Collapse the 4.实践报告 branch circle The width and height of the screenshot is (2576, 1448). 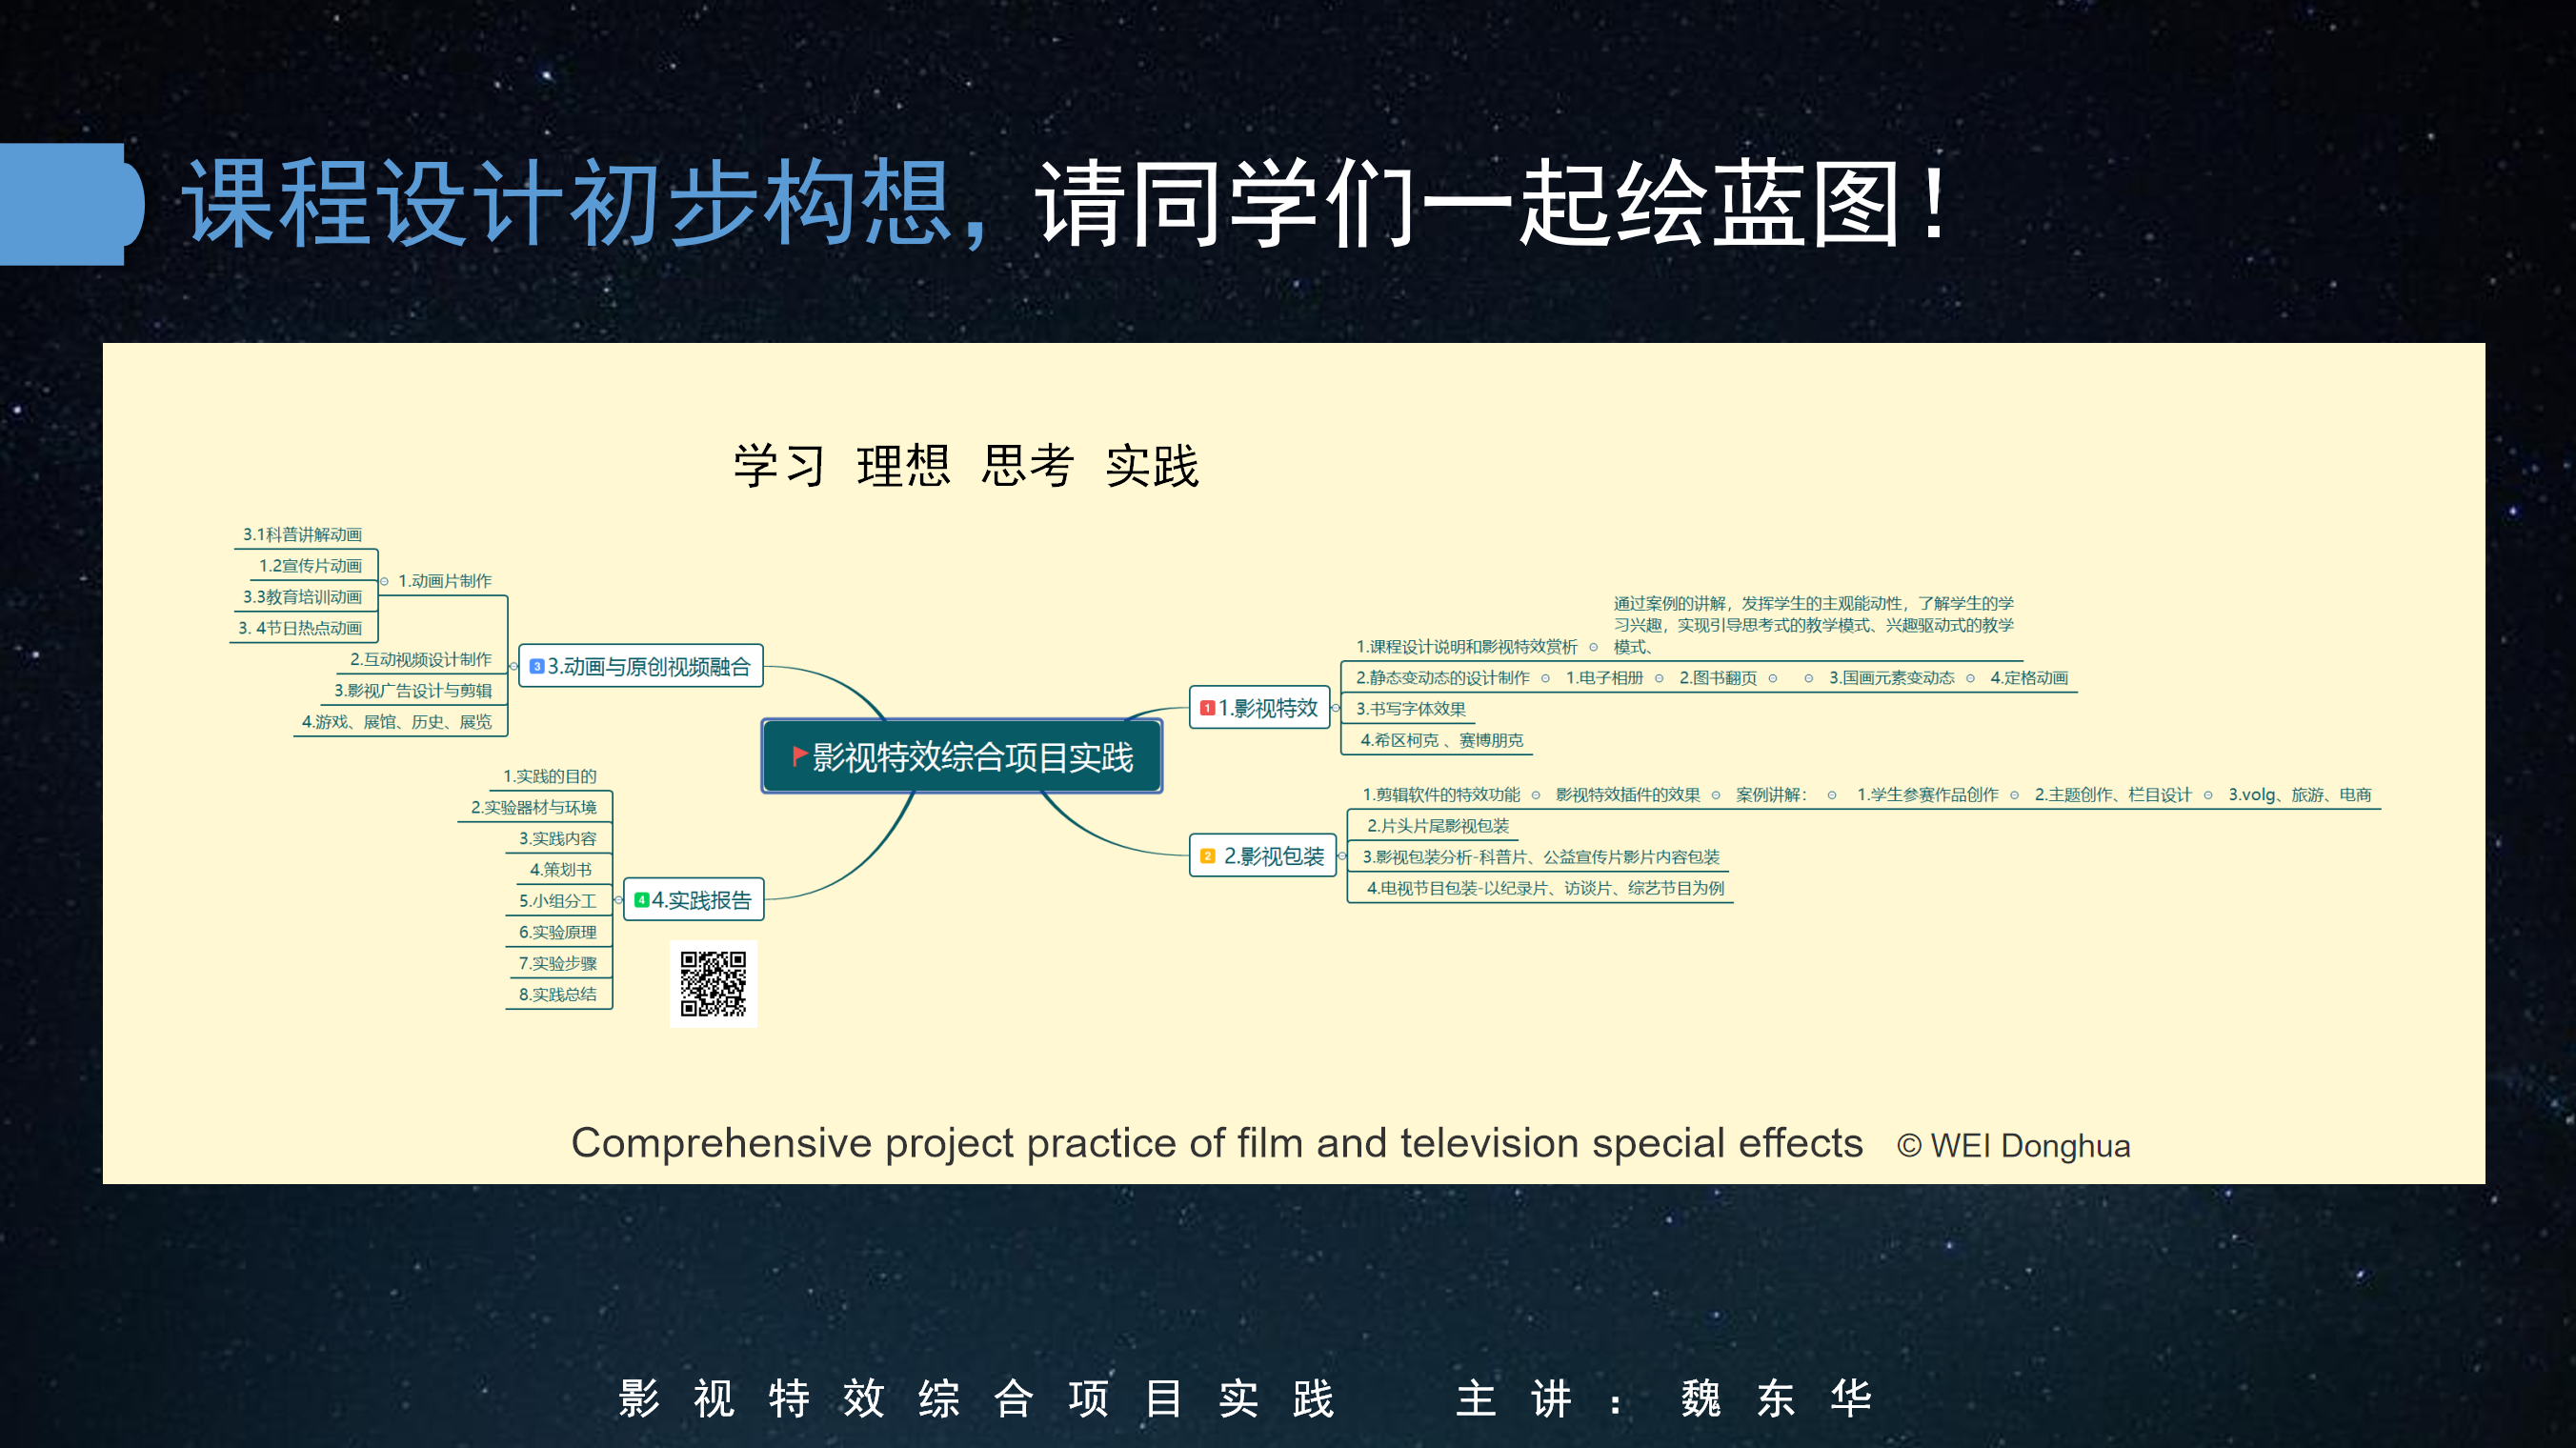coord(618,900)
